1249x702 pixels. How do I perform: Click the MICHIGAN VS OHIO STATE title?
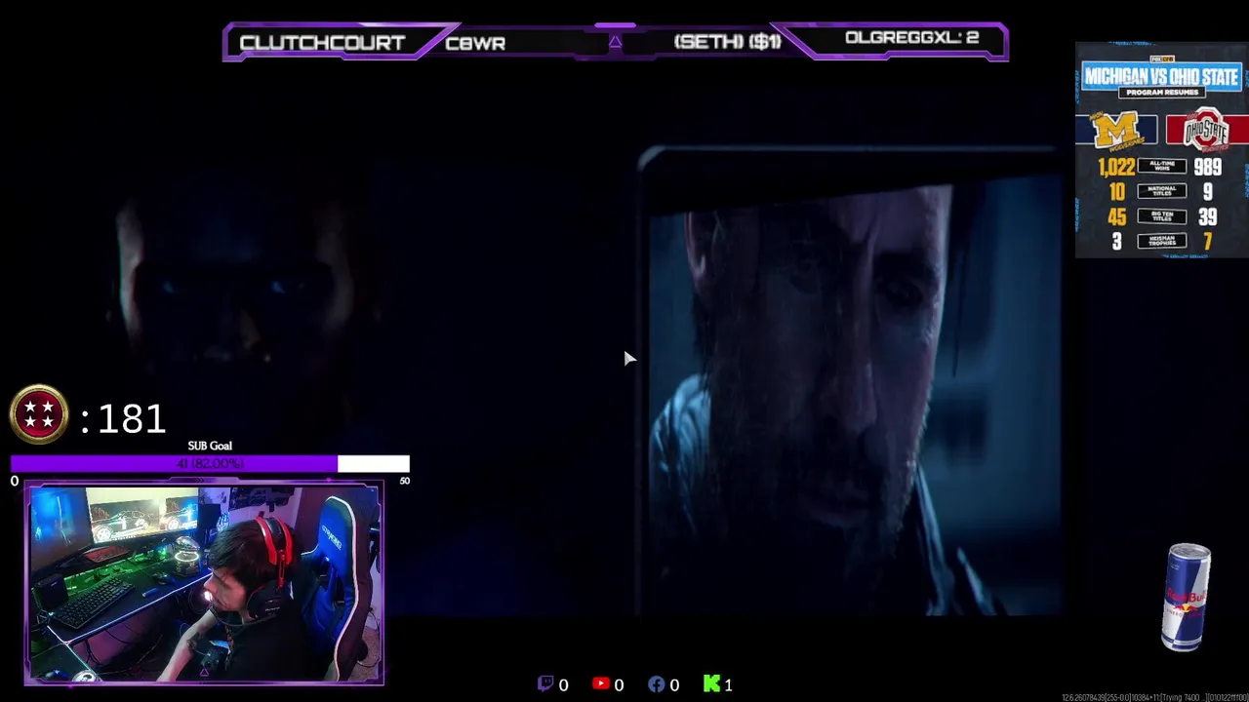pos(1161,76)
